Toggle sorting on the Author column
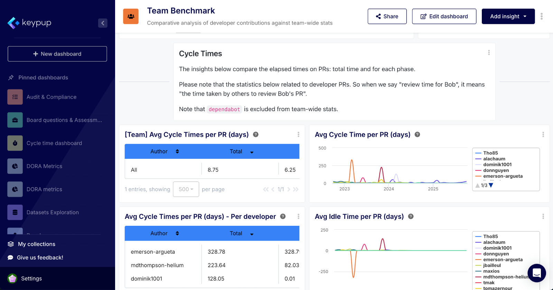Image resolution: width=553 pixels, height=290 pixels. pos(177,151)
